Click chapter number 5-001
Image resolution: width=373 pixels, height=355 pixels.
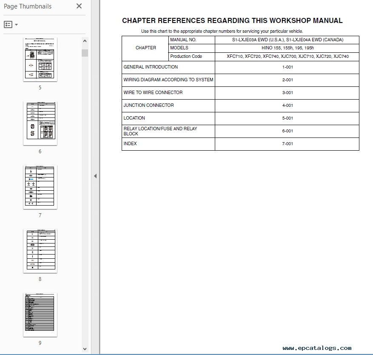(x=288, y=118)
